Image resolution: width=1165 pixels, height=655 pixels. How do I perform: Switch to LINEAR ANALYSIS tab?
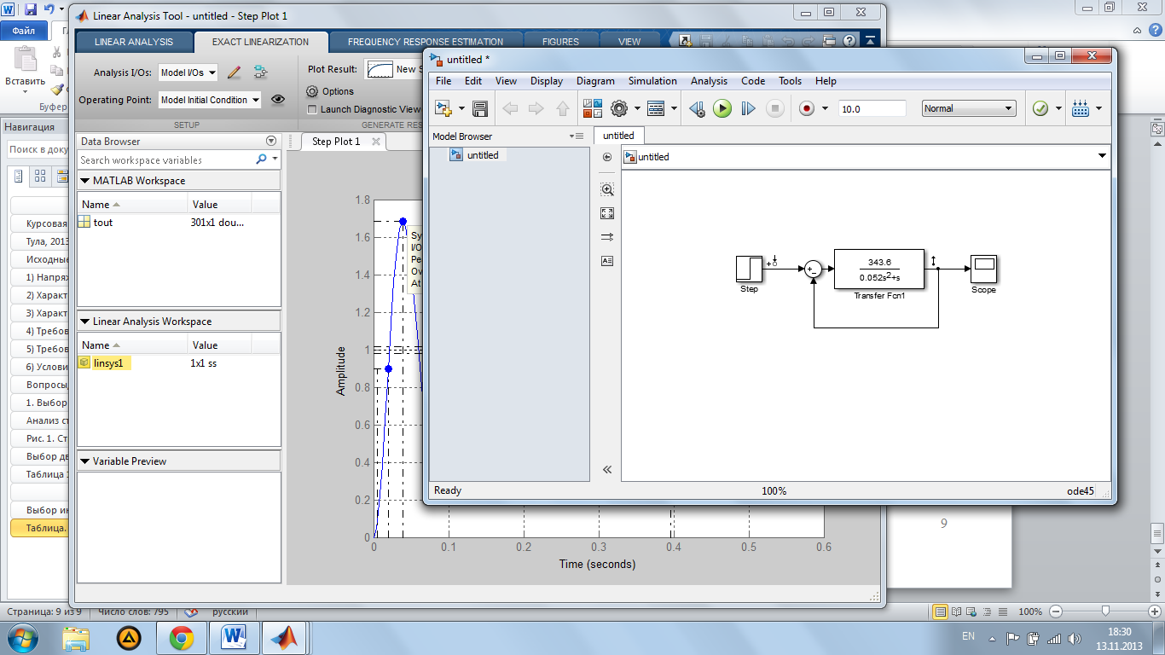134,41
